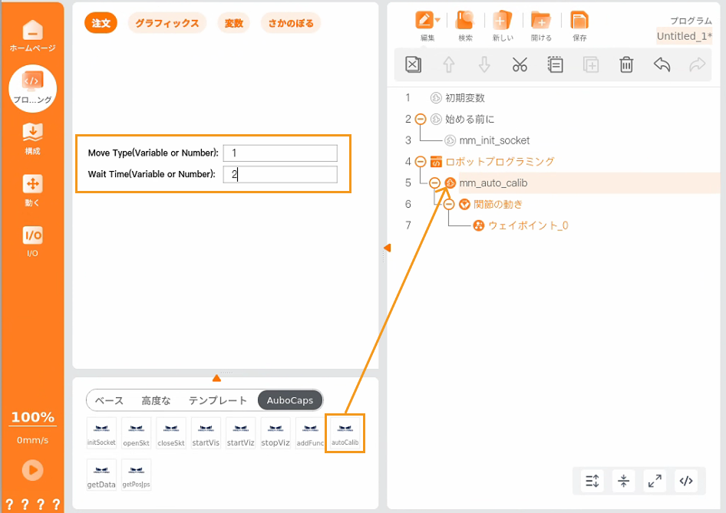726x513 pixels.
Task: Switch to the ベース command tab
Action: 109,400
